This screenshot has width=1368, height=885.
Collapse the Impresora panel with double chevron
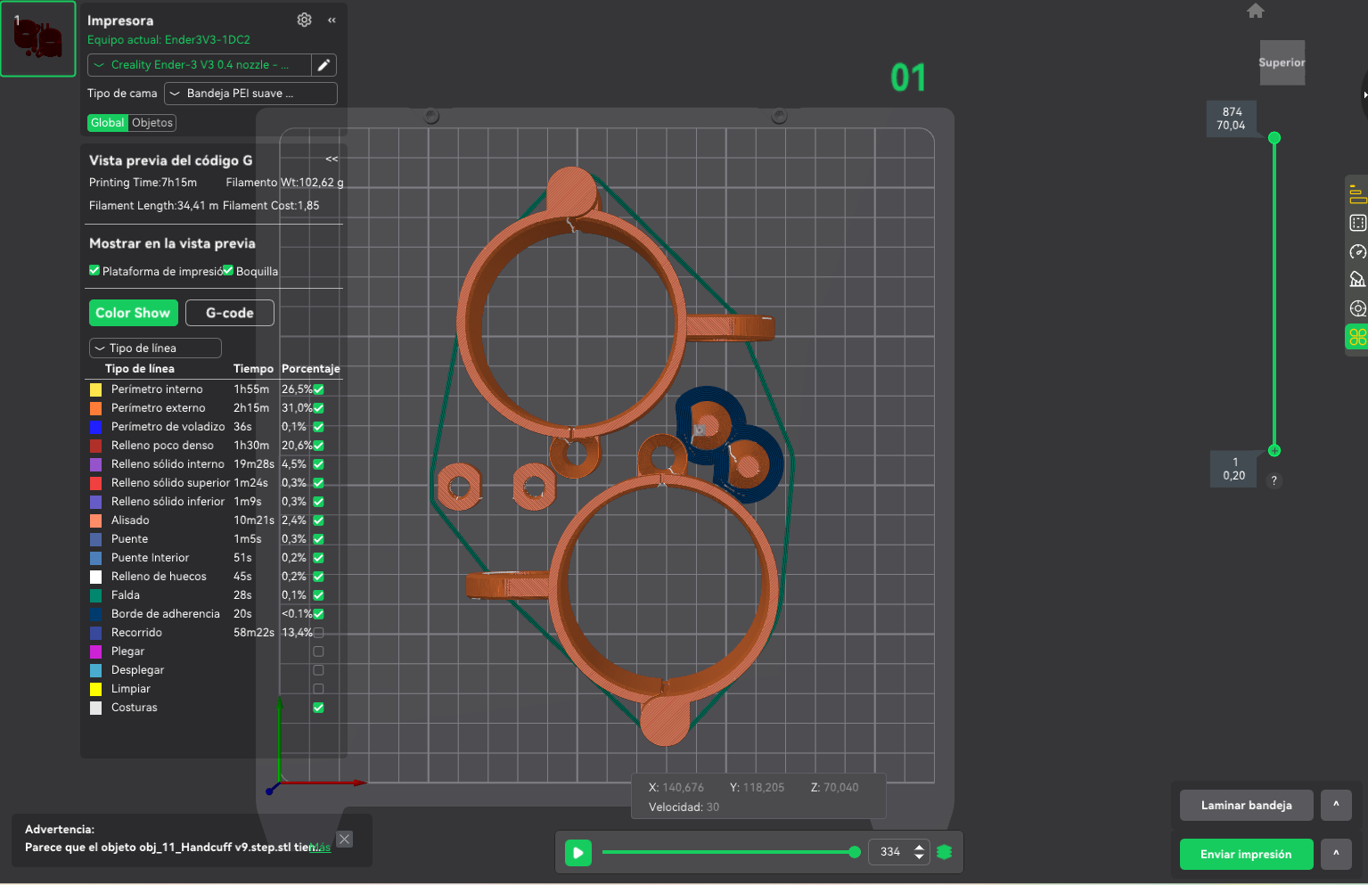[x=332, y=20]
